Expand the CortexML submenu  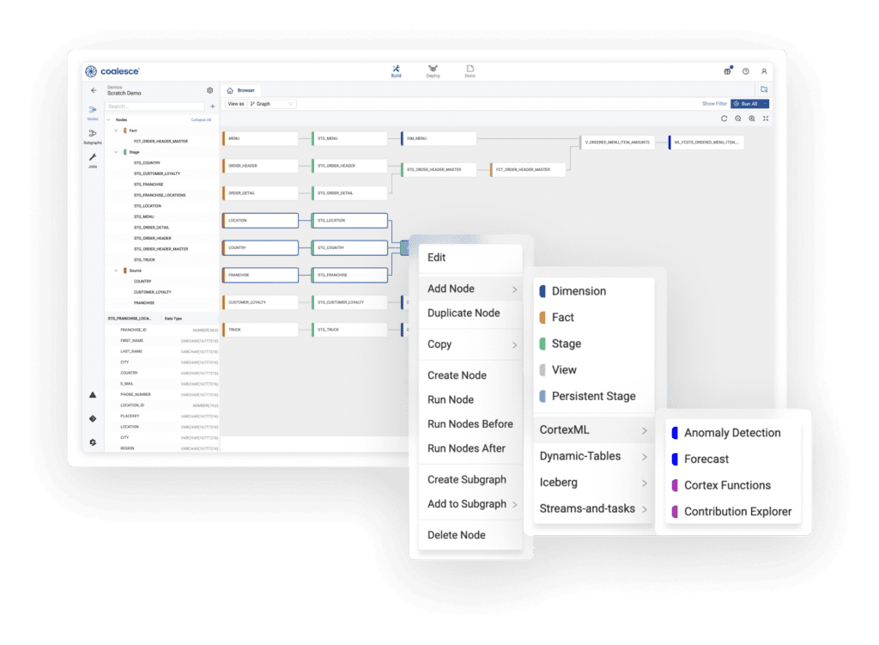592,430
